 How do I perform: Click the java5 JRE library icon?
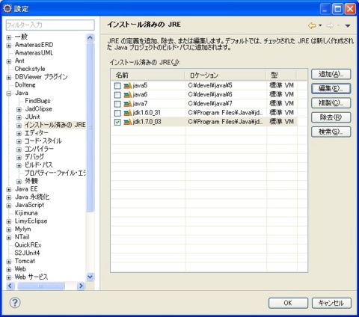128,86
